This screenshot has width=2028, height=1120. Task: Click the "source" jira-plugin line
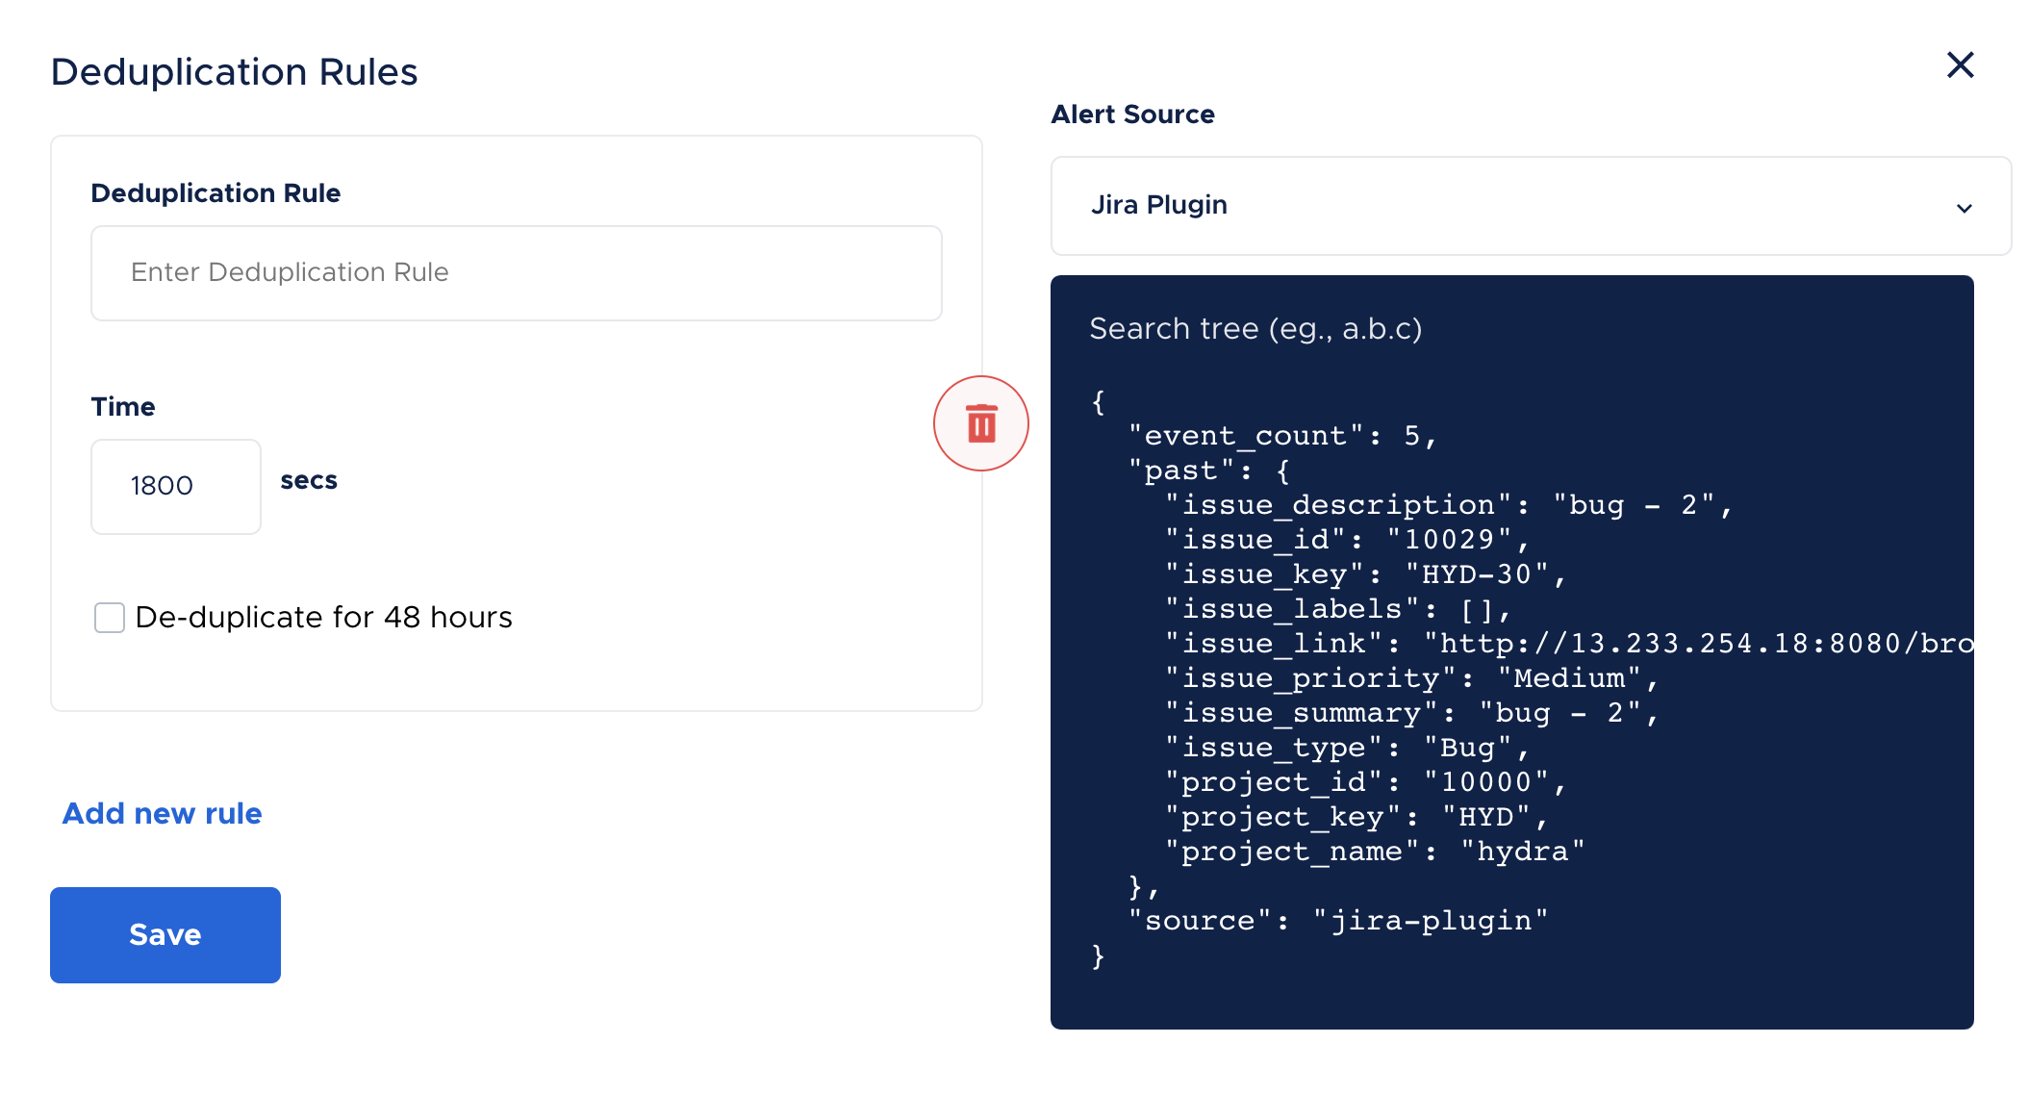(x=1337, y=922)
